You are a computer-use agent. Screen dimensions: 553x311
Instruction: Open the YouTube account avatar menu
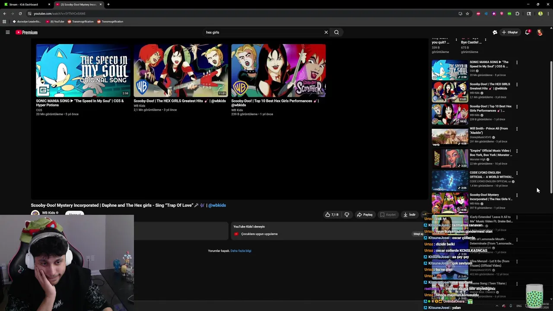(540, 32)
